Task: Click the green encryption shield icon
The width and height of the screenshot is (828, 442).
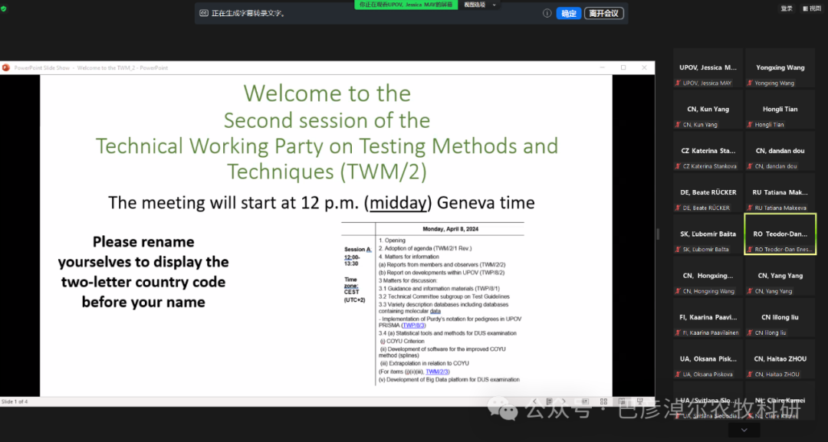Action: [x=4, y=8]
